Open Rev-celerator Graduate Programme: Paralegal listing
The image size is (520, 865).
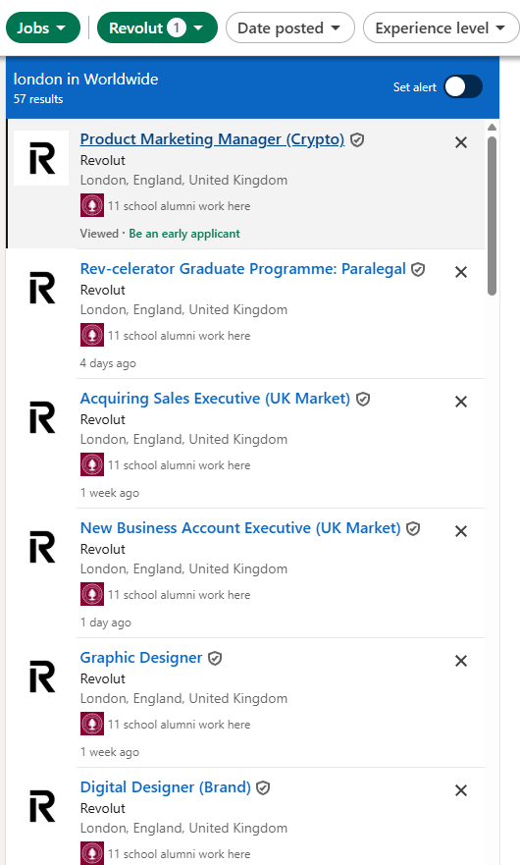(243, 269)
